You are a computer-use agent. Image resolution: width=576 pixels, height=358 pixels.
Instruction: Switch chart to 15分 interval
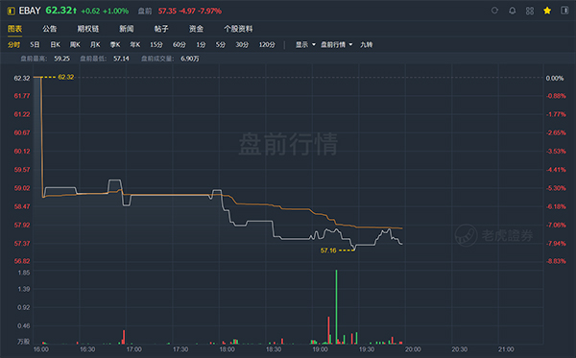click(156, 45)
